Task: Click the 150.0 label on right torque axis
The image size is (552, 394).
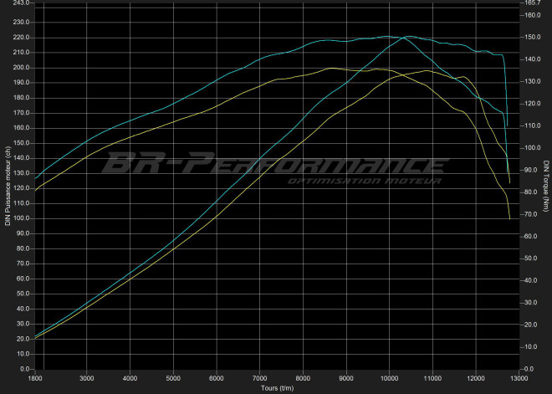Action: [530, 38]
